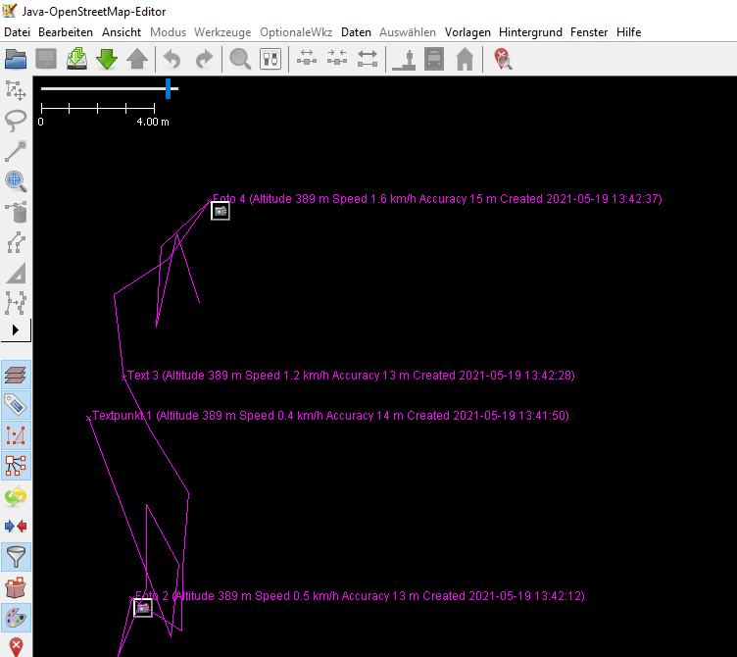Image resolution: width=737 pixels, height=657 pixels.
Task: Click the blue zoom slider handle
Action: [x=169, y=89]
